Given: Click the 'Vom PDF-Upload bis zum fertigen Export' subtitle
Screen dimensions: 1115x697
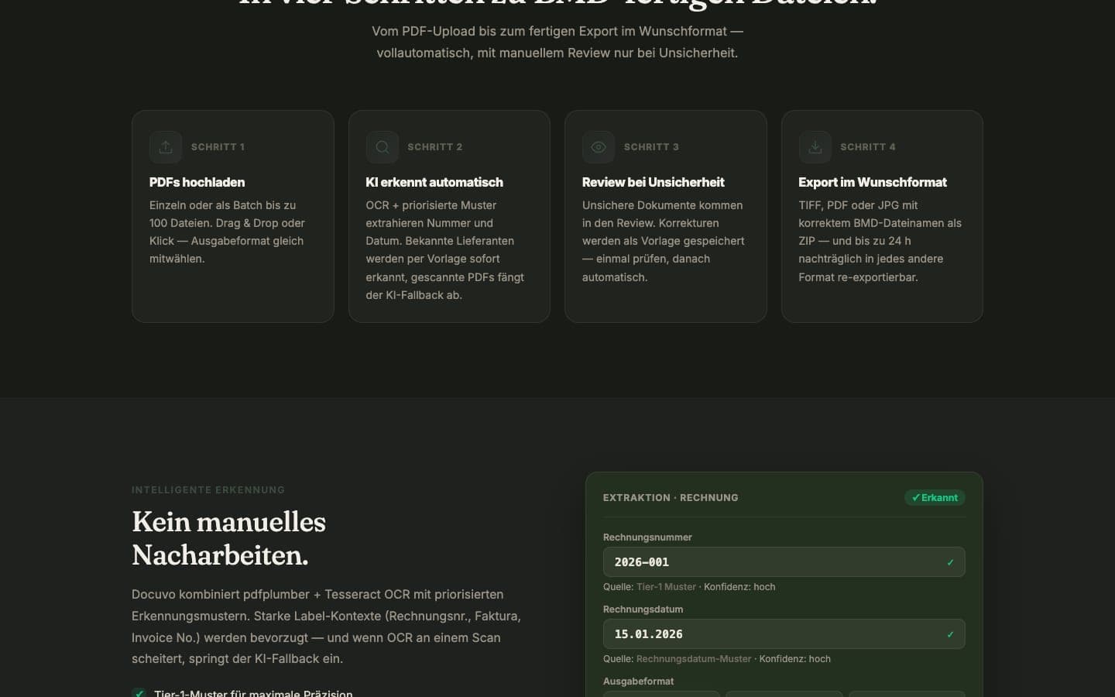Looking at the screenshot, I should (557, 42).
